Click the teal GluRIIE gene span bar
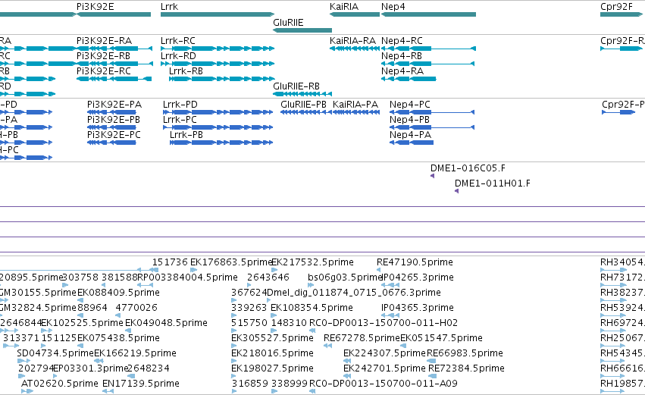The width and height of the screenshot is (645, 395). pyautogui.click(x=302, y=30)
